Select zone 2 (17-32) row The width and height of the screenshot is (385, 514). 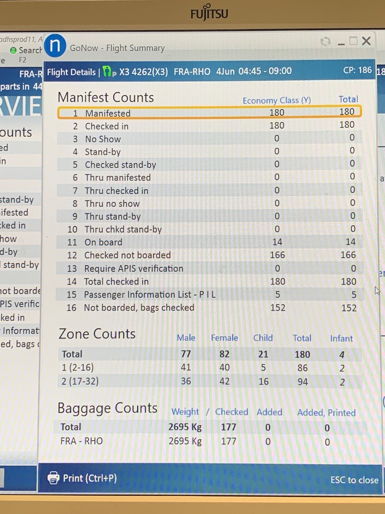pos(209,381)
